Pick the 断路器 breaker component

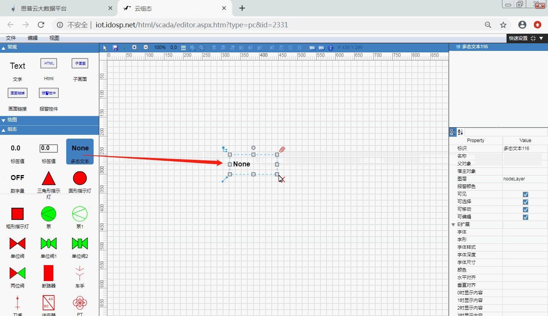click(49, 273)
